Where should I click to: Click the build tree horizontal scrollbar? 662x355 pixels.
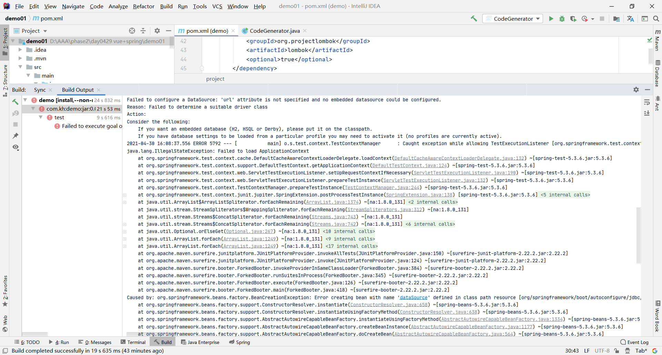[35, 334]
